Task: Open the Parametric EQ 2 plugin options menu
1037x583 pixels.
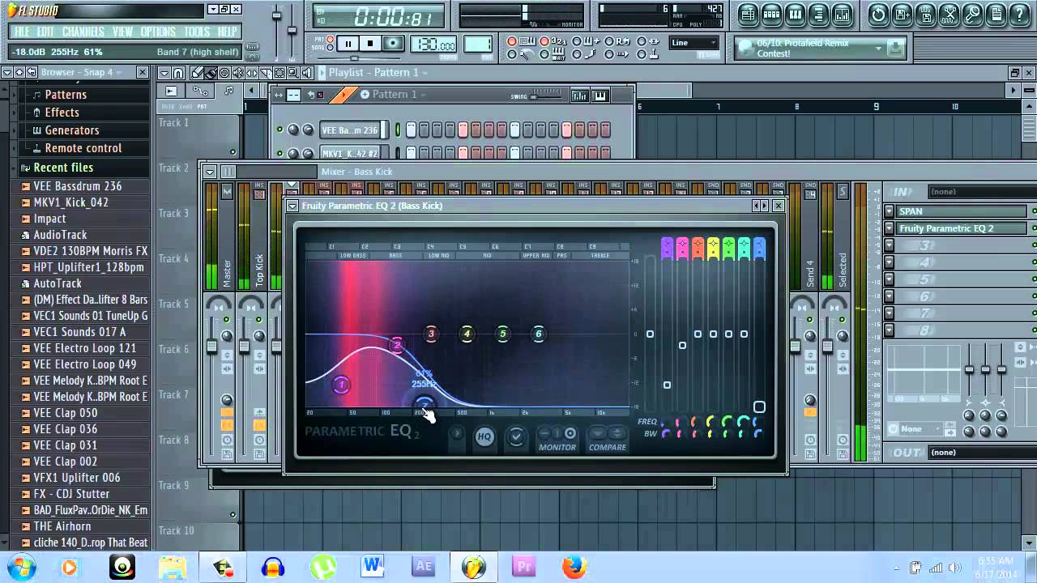Action: (x=292, y=206)
